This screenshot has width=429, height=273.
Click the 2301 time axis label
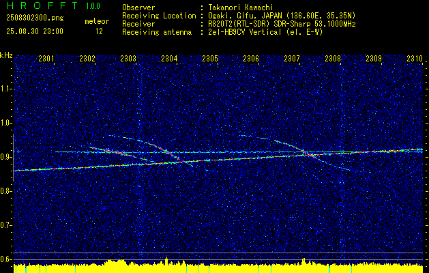[46, 58]
